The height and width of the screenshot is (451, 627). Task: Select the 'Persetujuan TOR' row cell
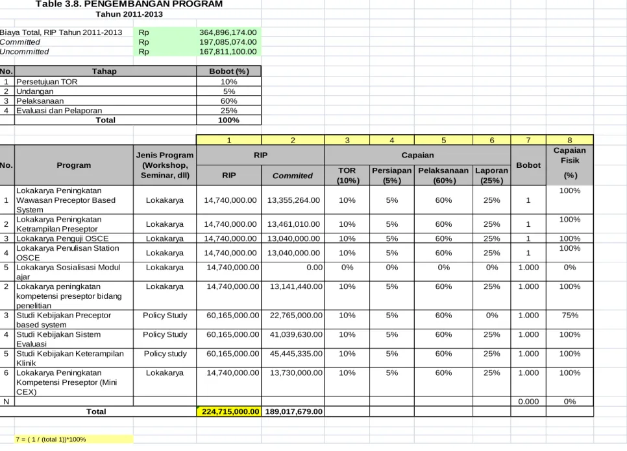tap(106, 82)
